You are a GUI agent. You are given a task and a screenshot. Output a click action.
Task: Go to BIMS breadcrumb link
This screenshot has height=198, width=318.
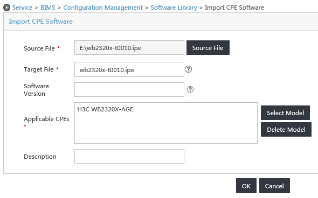[x=47, y=8]
